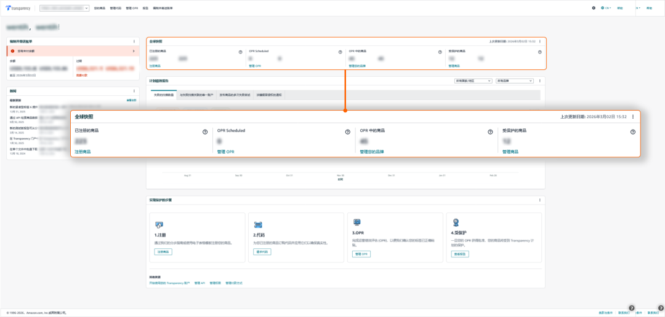
Task: Click help icon beside OPR Scheduled in enlarged snapshot
Action: point(348,131)
